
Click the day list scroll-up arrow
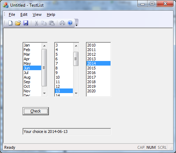[x=76, y=46]
